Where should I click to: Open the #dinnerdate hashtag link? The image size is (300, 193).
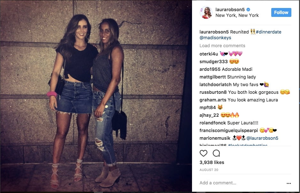pos(268,32)
